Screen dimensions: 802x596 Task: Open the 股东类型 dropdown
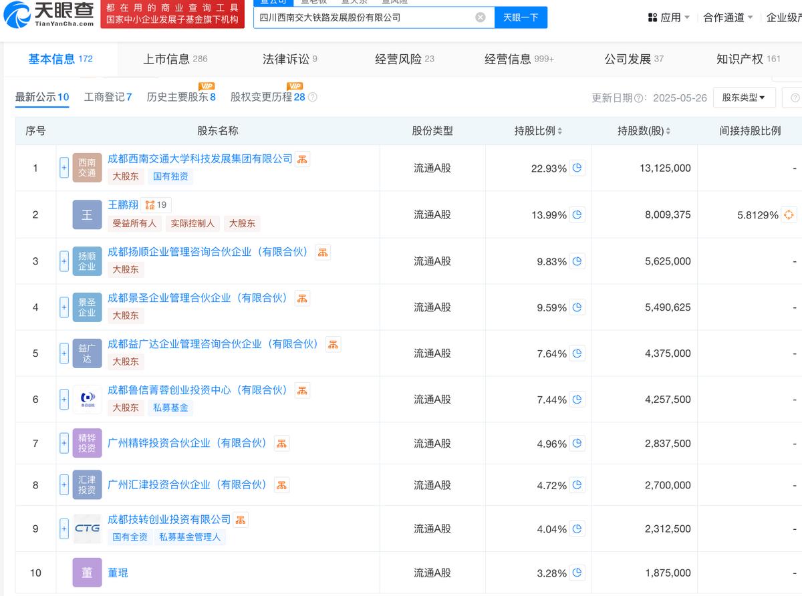pyautogui.click(x=744, y=98)
